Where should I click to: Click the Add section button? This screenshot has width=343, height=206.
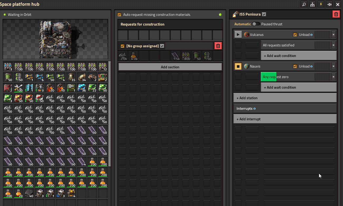click(170, 67)
